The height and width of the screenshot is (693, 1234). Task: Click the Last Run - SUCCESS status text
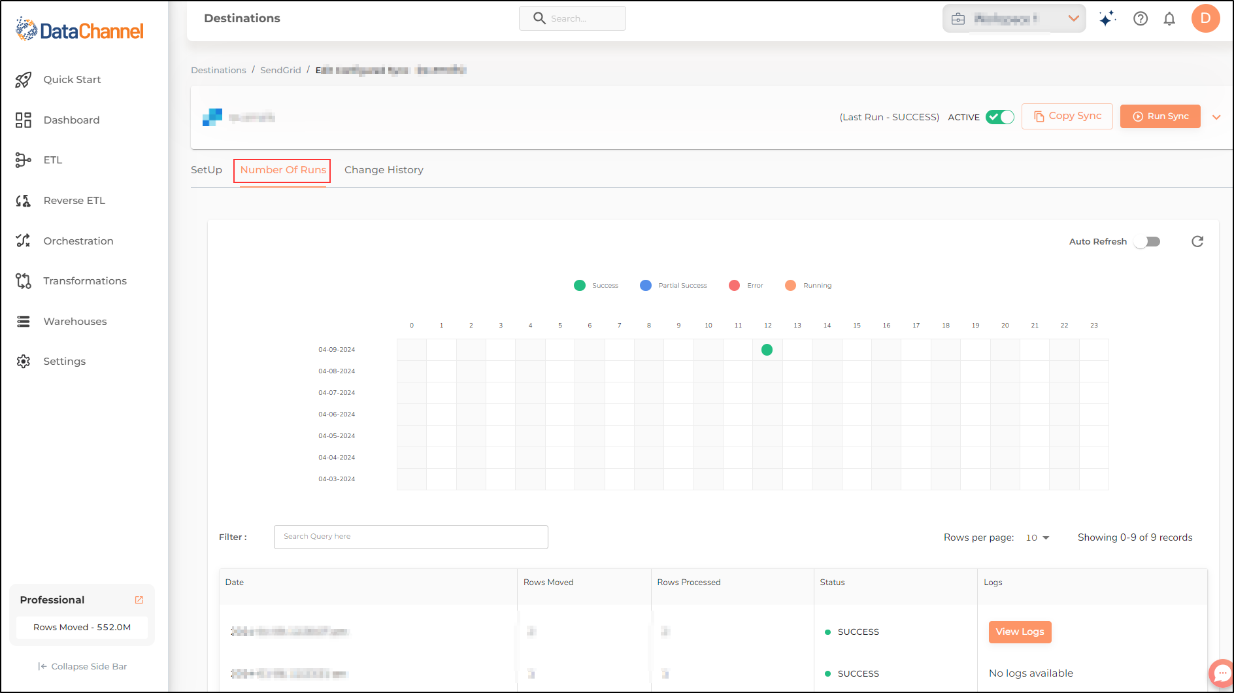coord(889,117)
